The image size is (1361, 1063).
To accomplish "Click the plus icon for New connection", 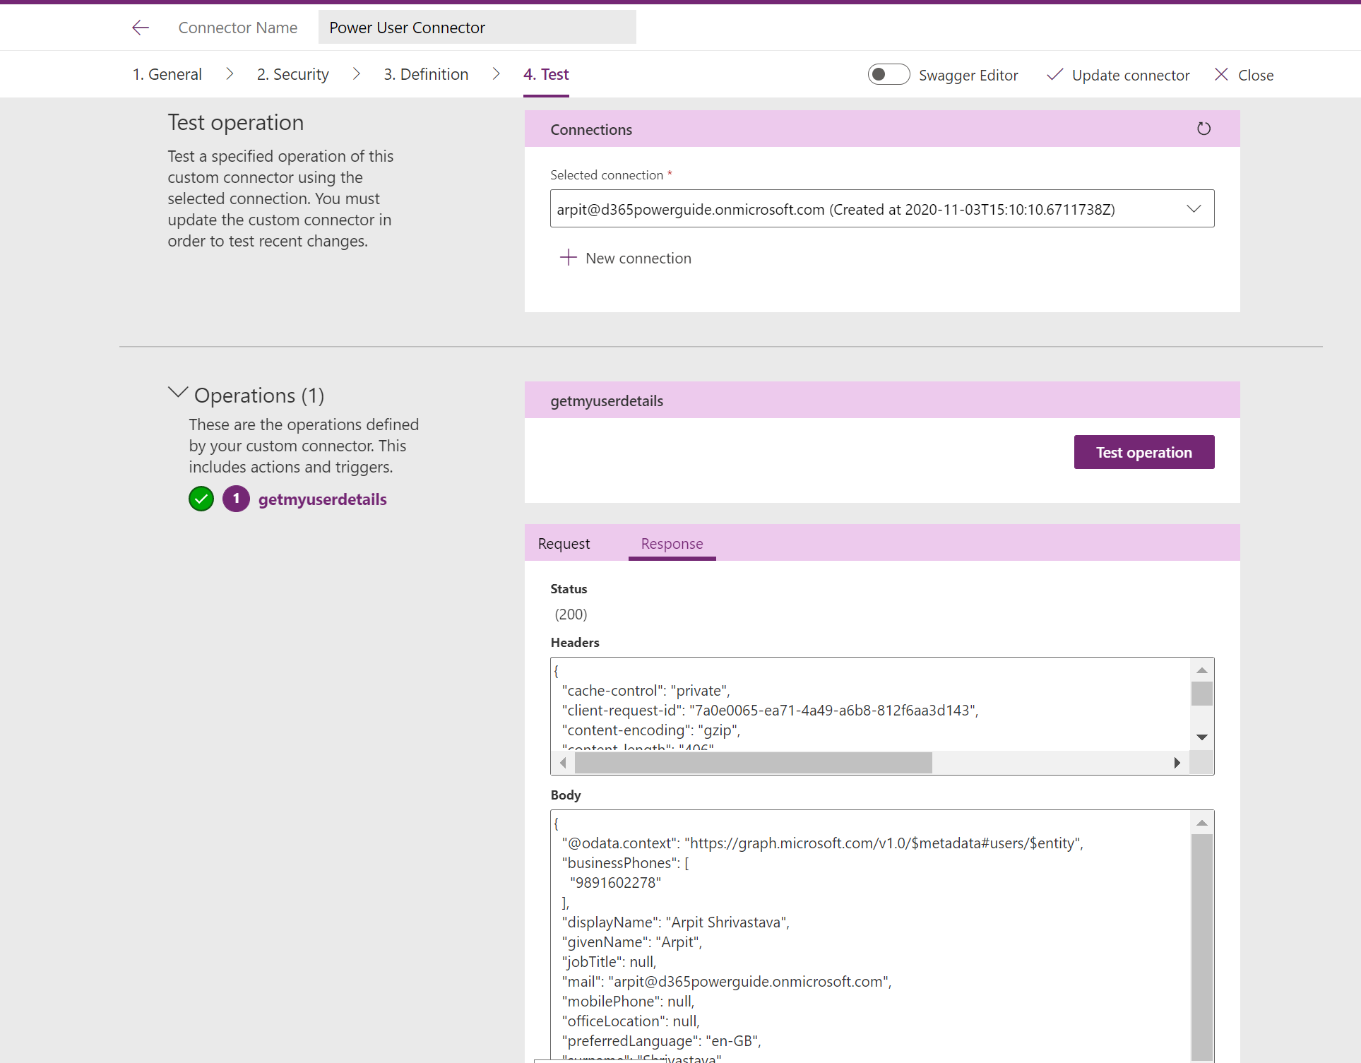I will 568,258.
